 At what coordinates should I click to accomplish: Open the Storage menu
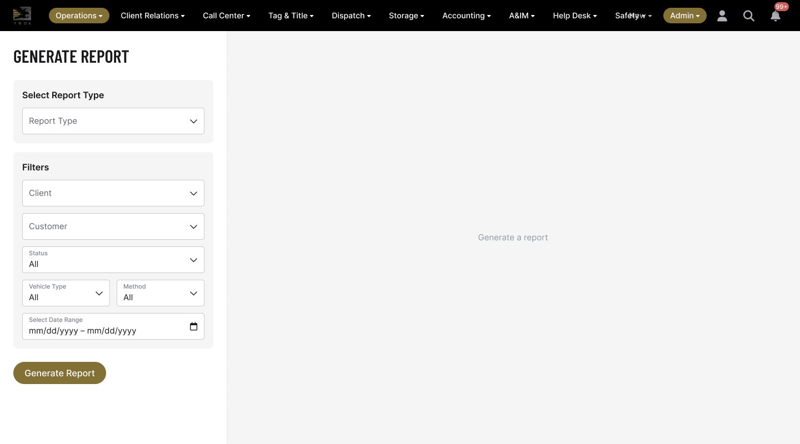[x=407, y=16]
